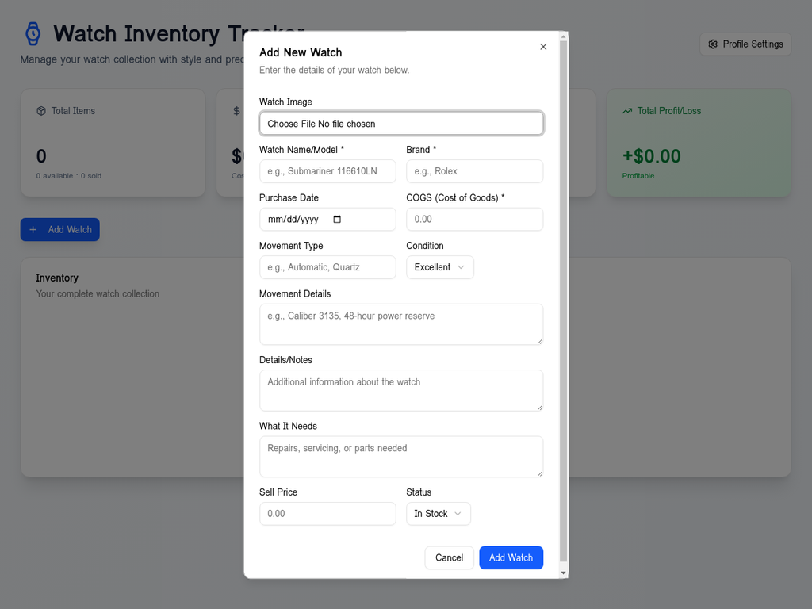
Task: Click the 'Inventory' heading
Action: click(57, 278)
